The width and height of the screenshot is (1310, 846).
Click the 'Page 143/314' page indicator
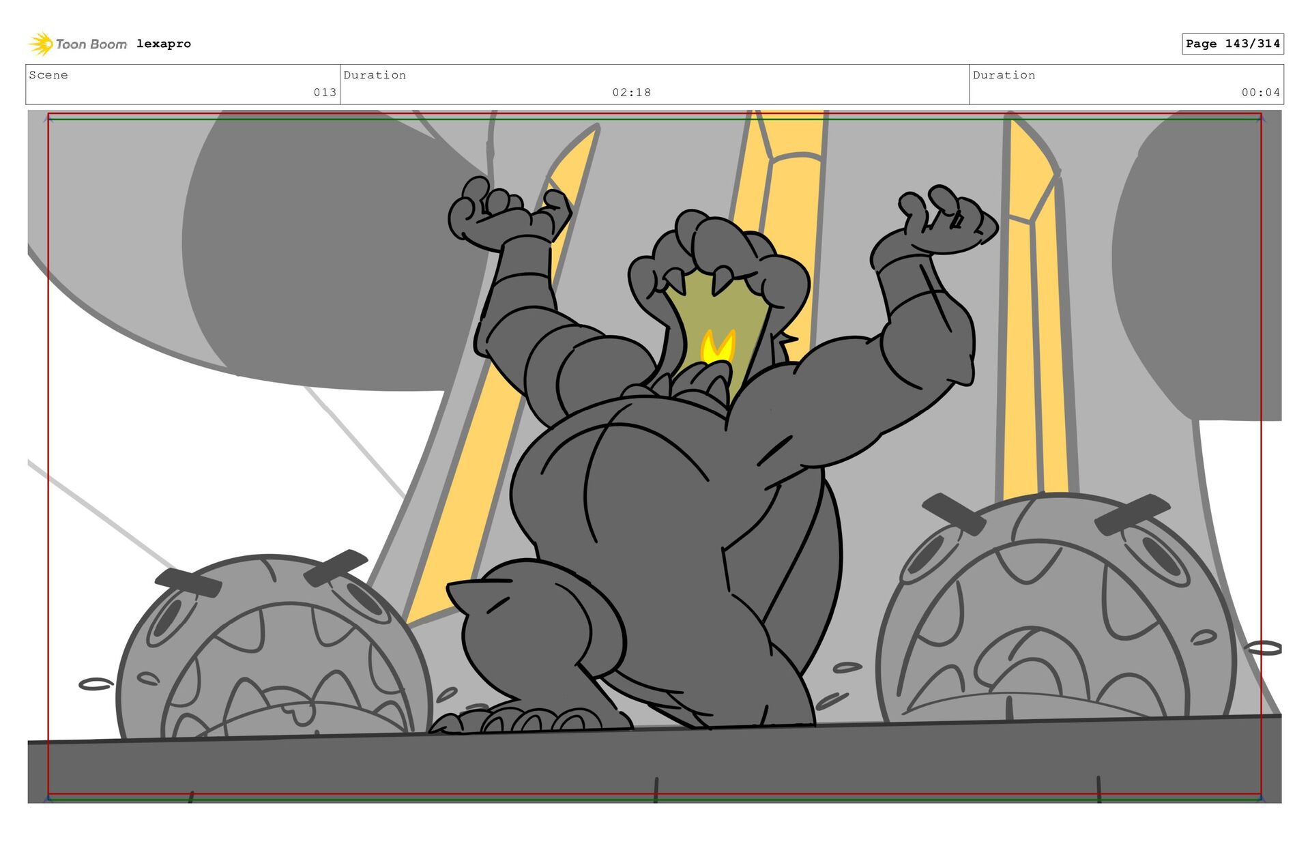[1232, 44]
